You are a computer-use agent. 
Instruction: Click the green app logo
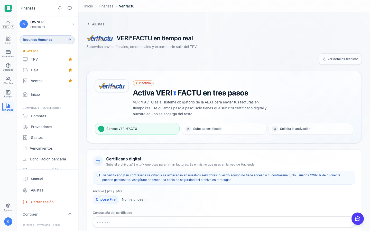(x=8, y=8)
